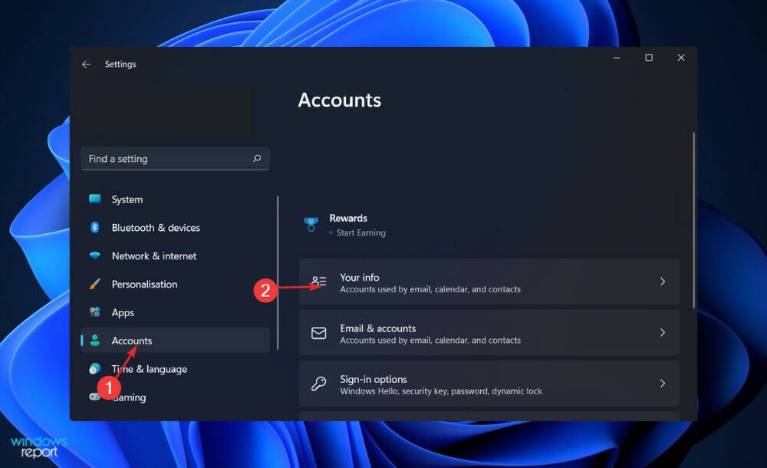This screenshot has height=468, width=767.
Task: Click the Email & accounts envelope icon
Action: coord(318,333)
